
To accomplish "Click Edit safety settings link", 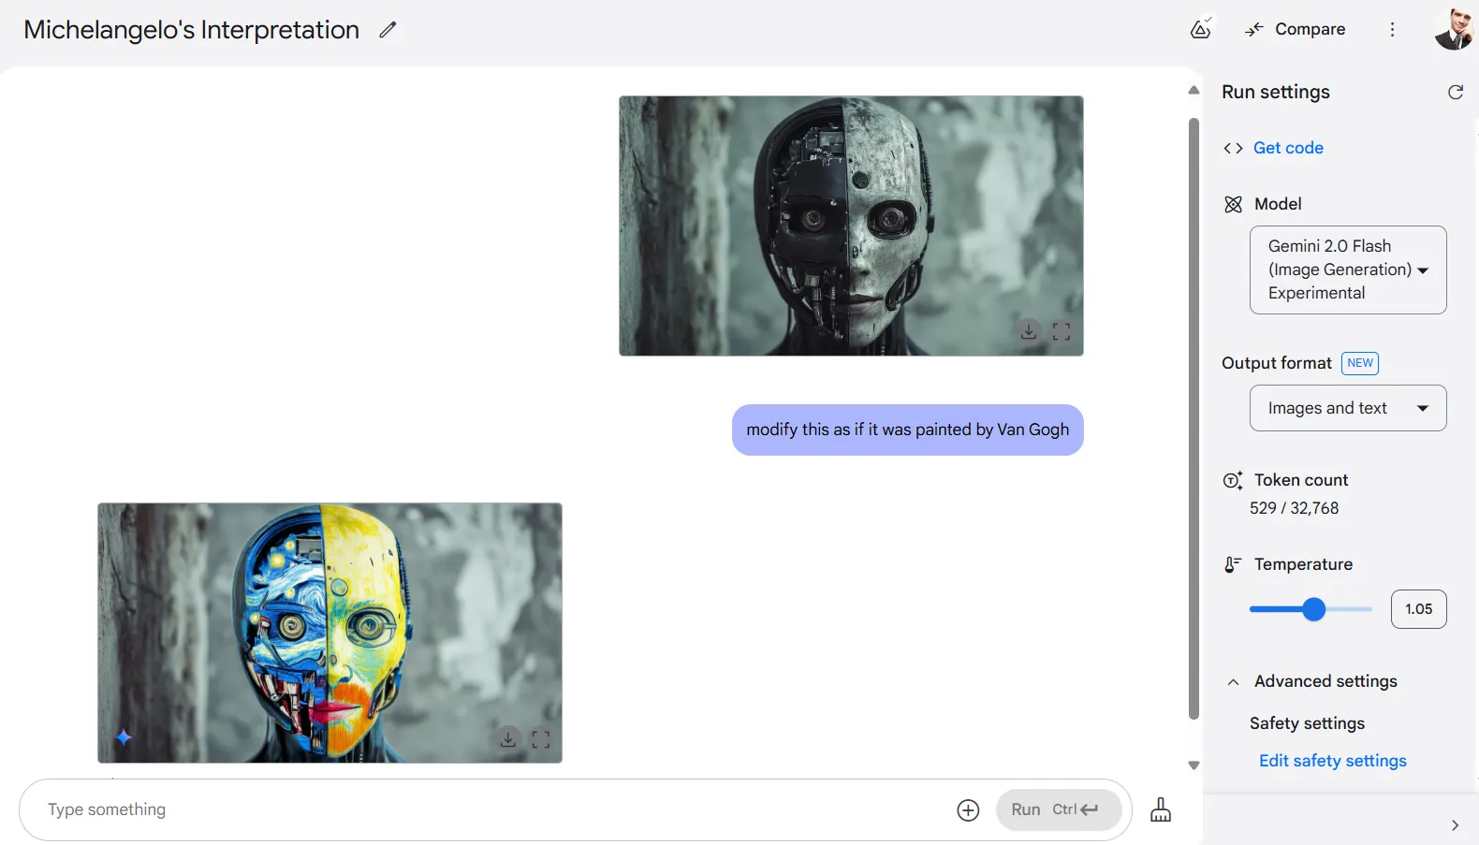I will (1332, 761).
